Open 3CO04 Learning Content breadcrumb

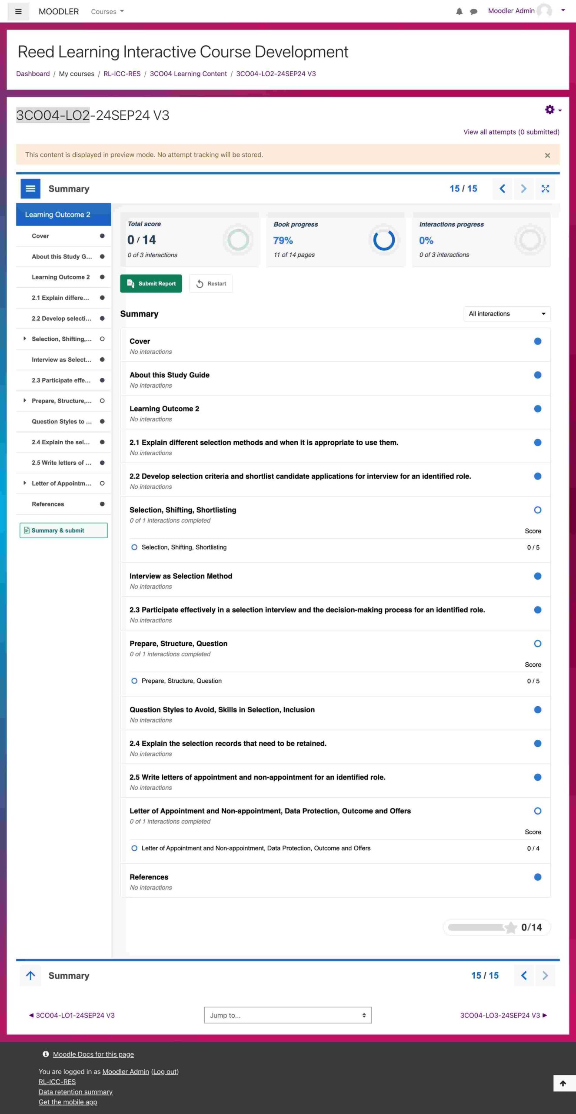point(188,74)
